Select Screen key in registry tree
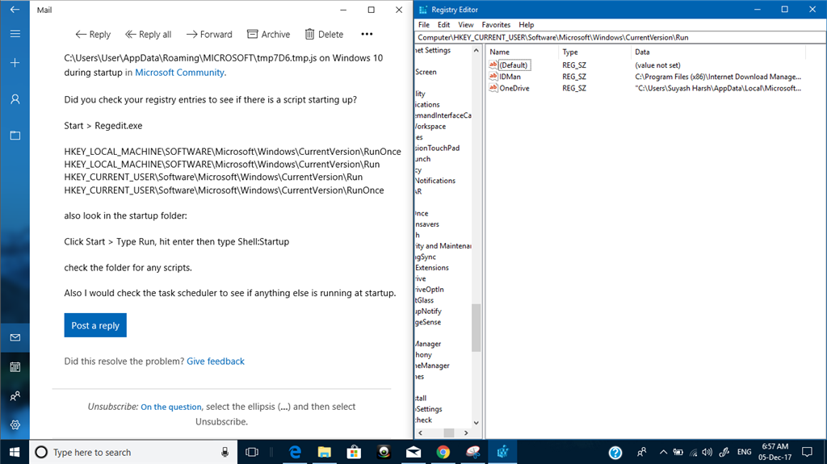The height and width of the screenshot is (464, 827). pyautogui.click(x=426, y=72)
